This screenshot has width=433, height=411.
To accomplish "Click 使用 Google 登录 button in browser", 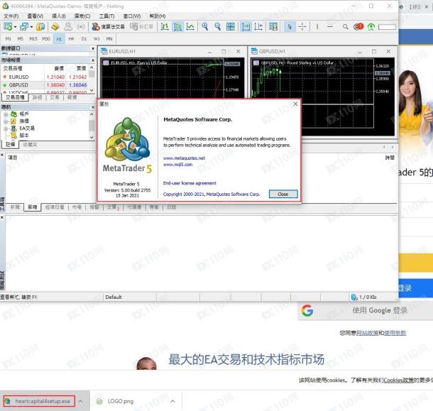I will (366, 310).
